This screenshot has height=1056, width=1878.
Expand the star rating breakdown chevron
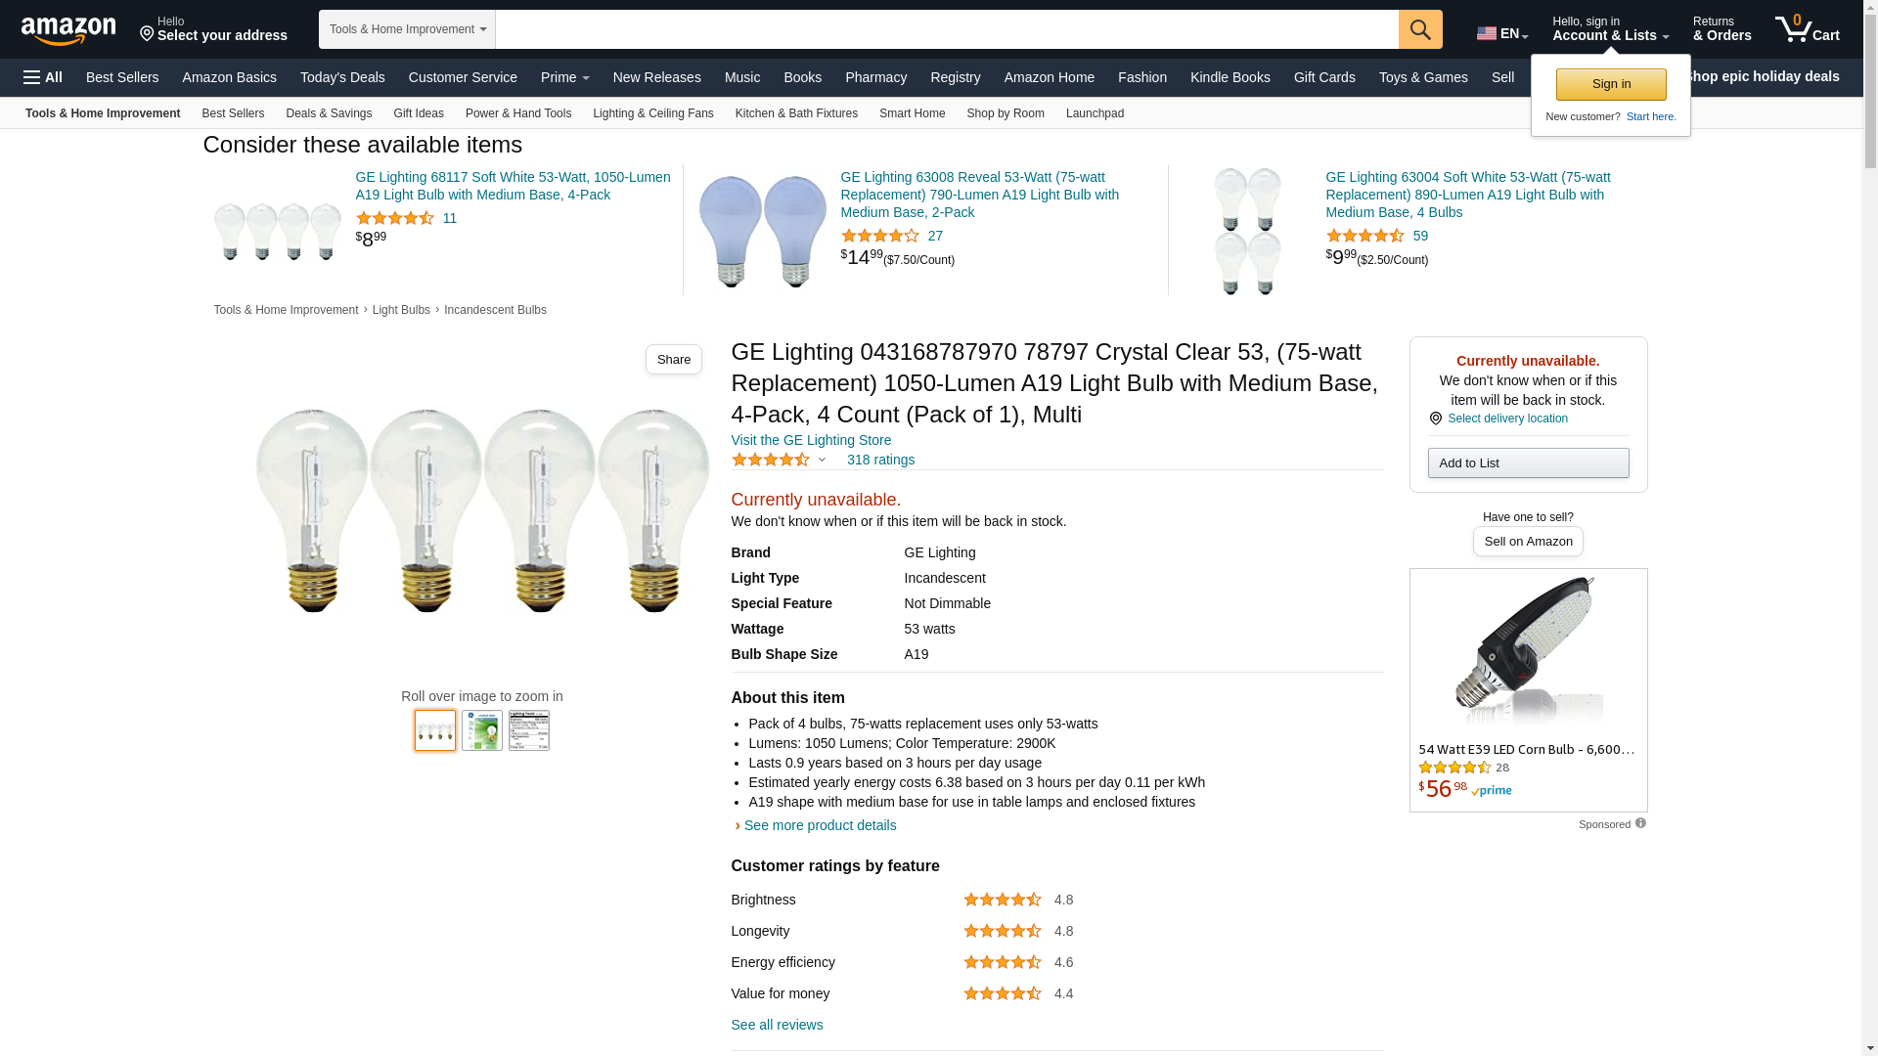pyautogui.click(x=822, y=460)
